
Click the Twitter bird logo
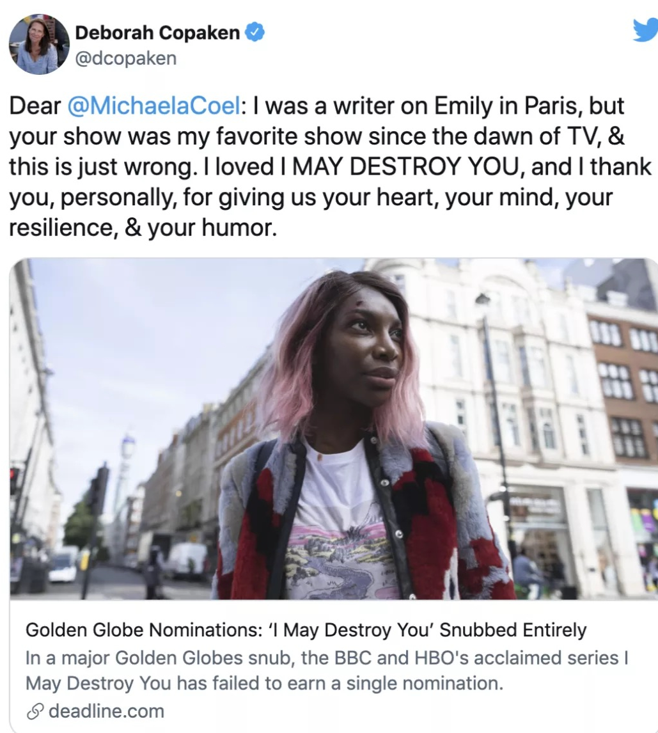coord(646,31)
